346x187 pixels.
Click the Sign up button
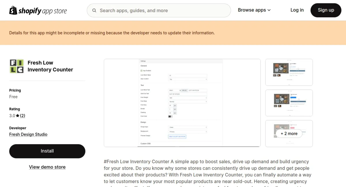pos(326,10)
